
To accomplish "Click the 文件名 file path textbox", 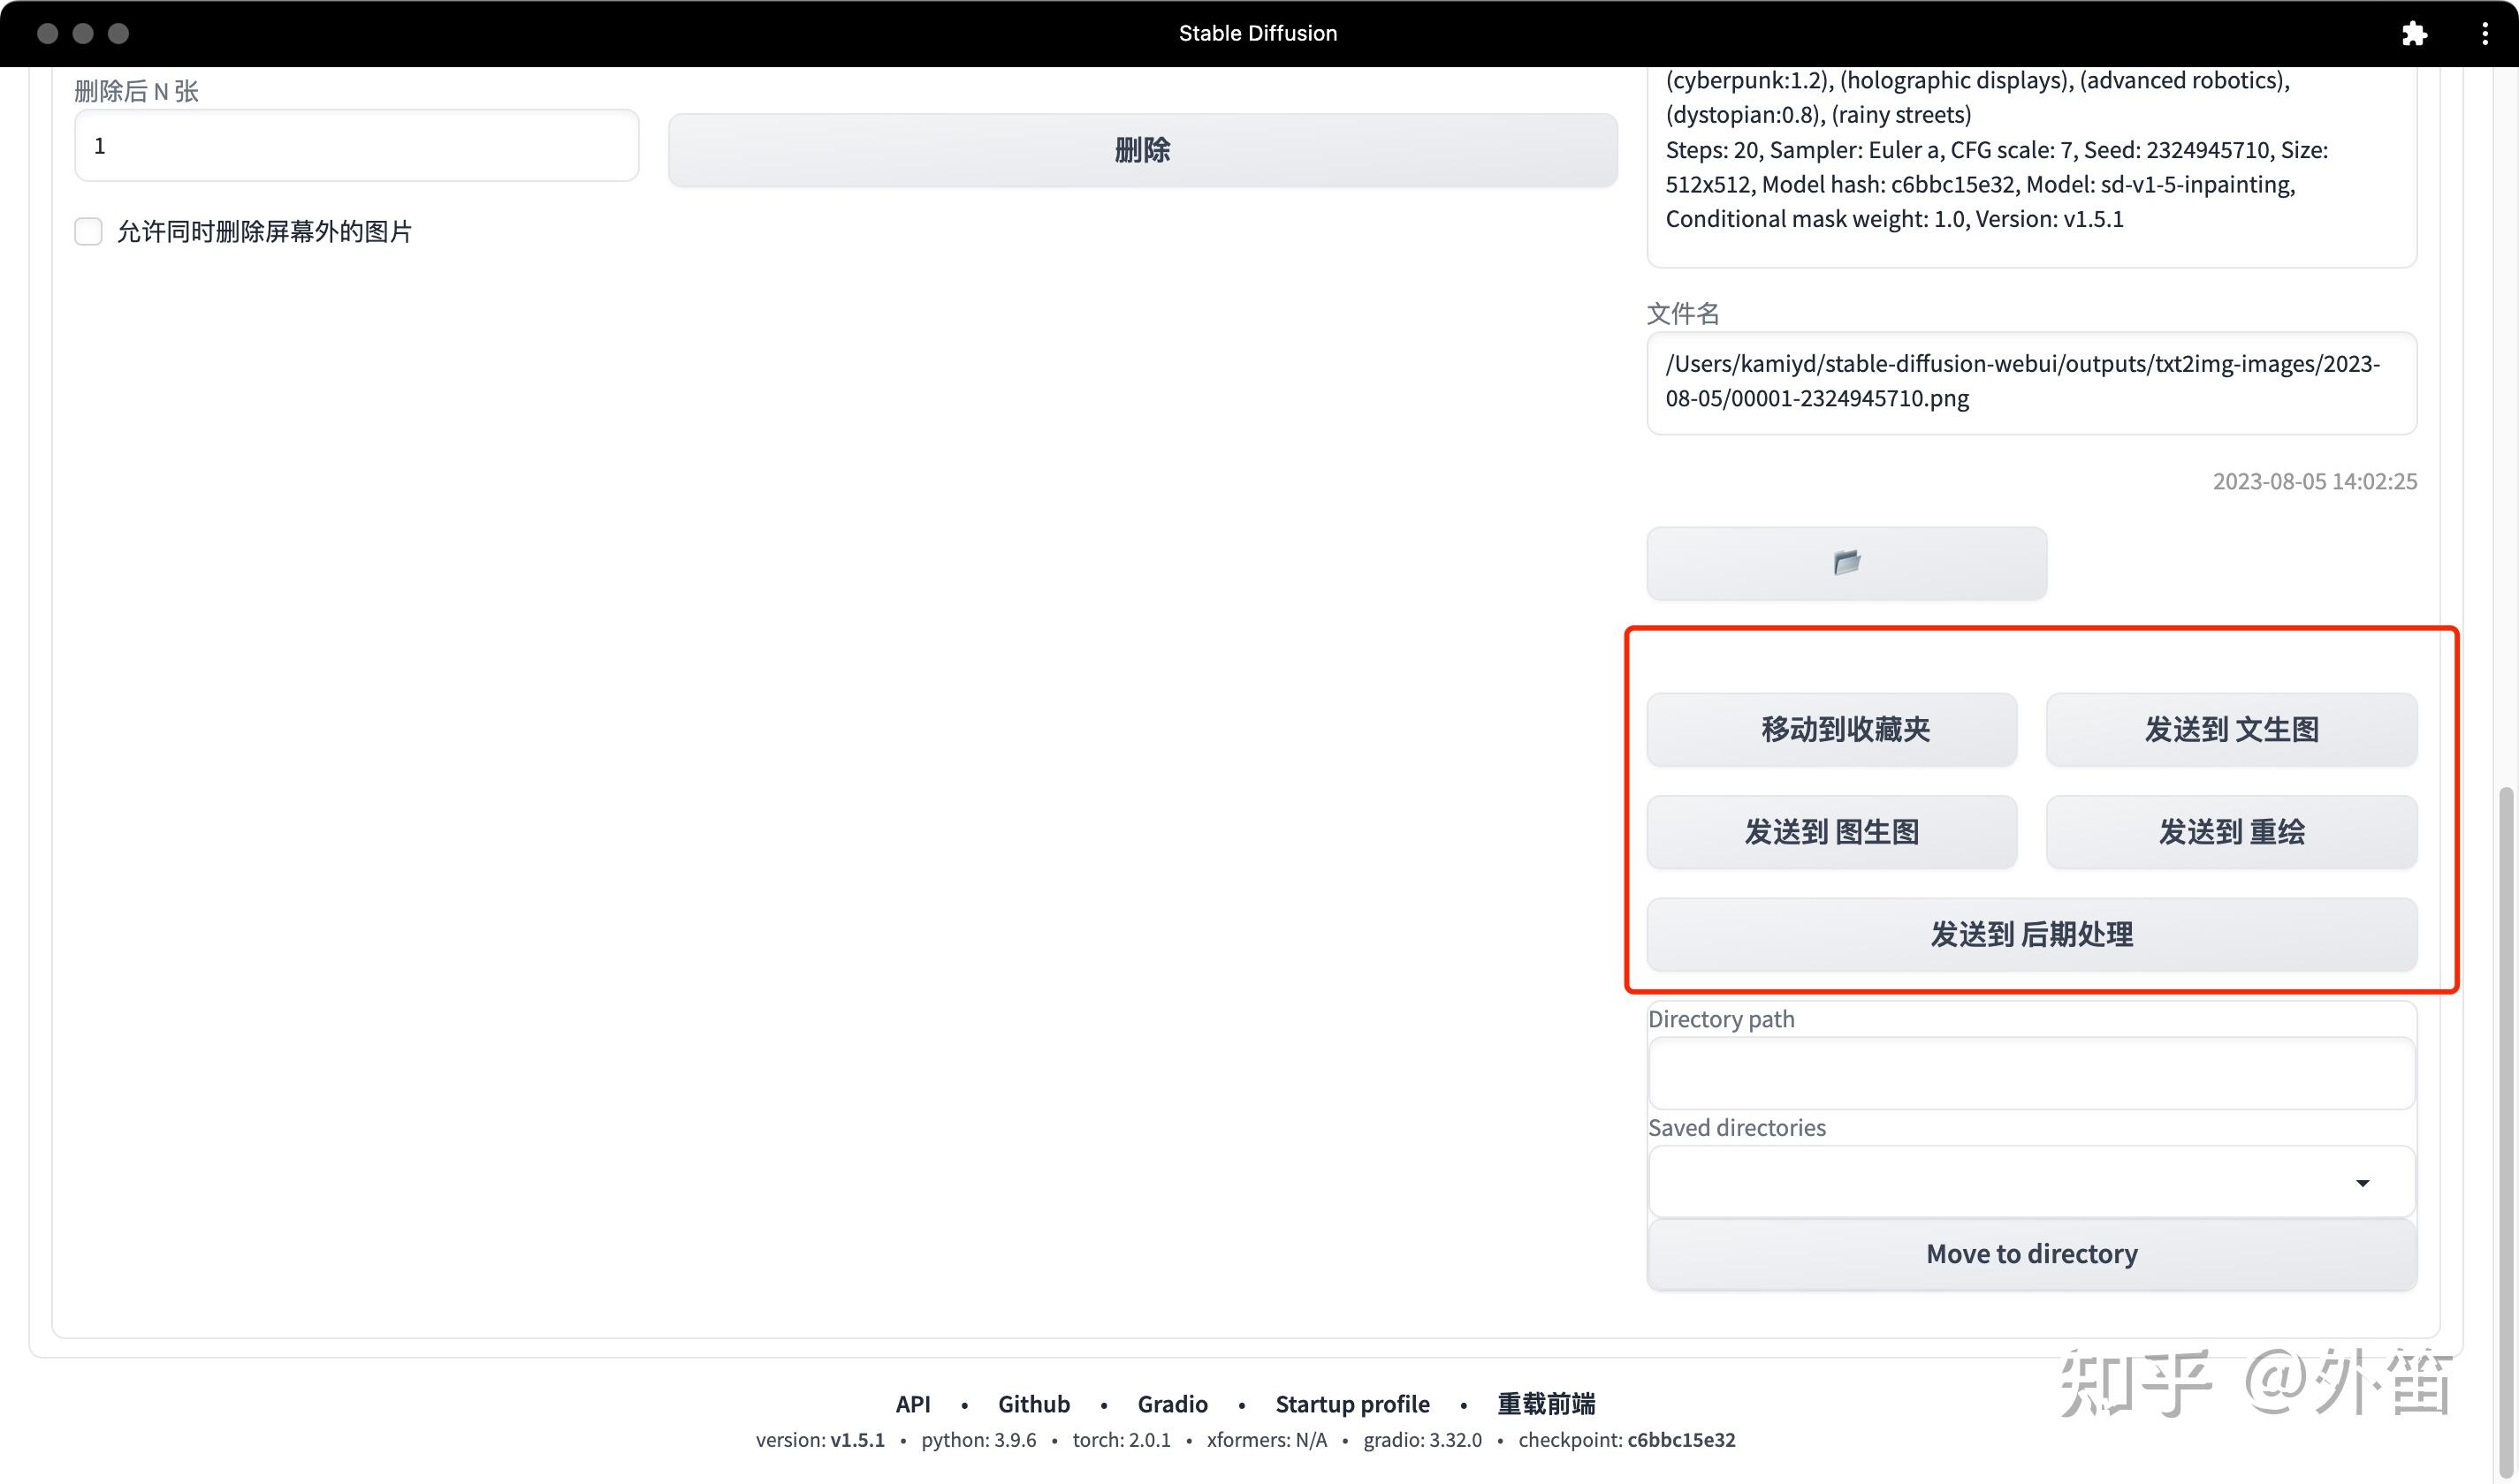I will [x=2031, y=382].
